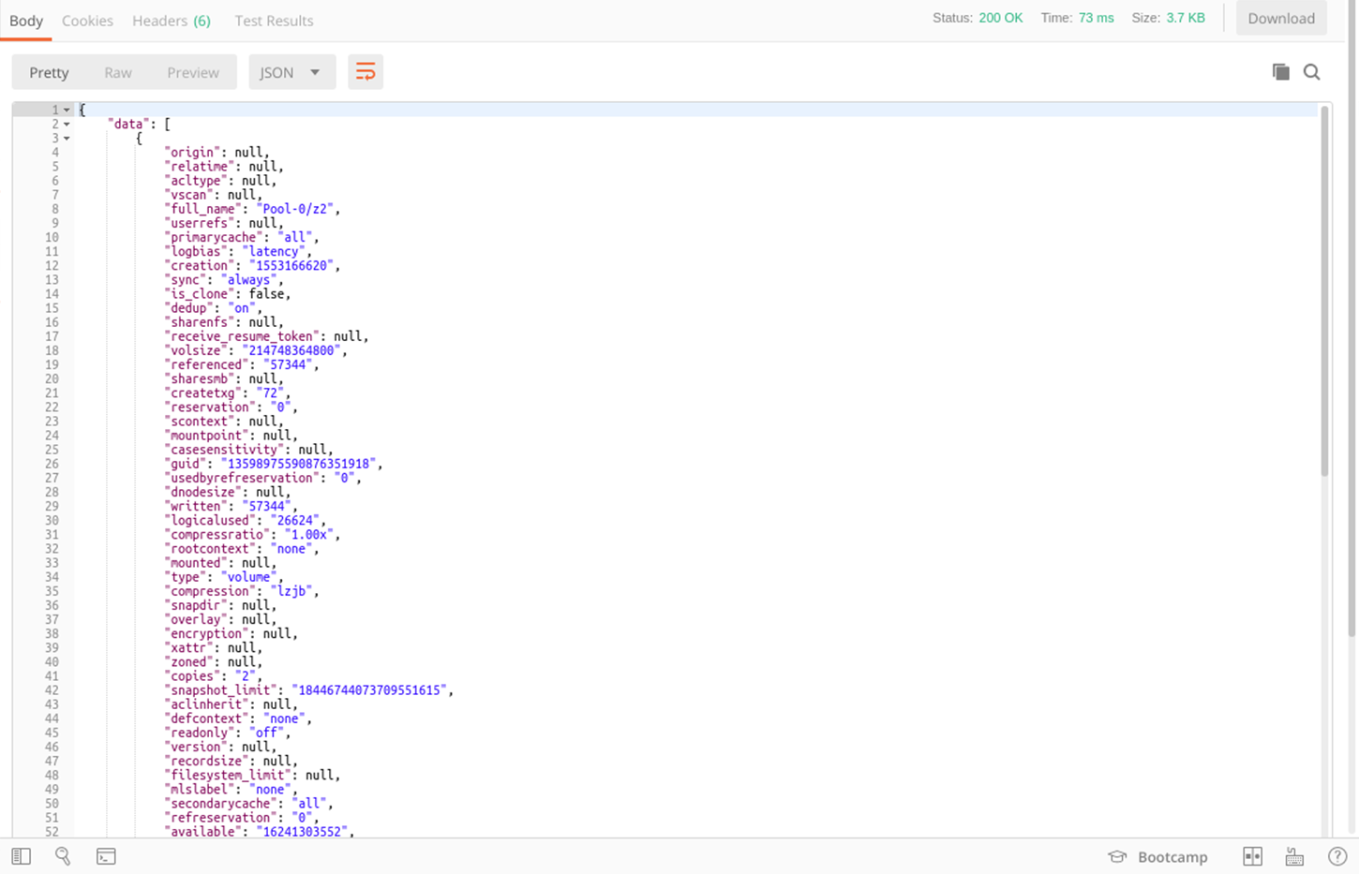This screenshot has width=1359, height=874.
Task: Copy response body to clipboard
Action: pyautogui.click(x=1280, y=72)
